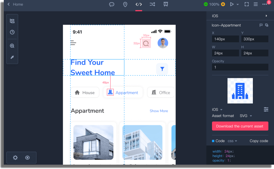Open the more options ellipsis with badge

pyautogui.click(x=265, y=4)
